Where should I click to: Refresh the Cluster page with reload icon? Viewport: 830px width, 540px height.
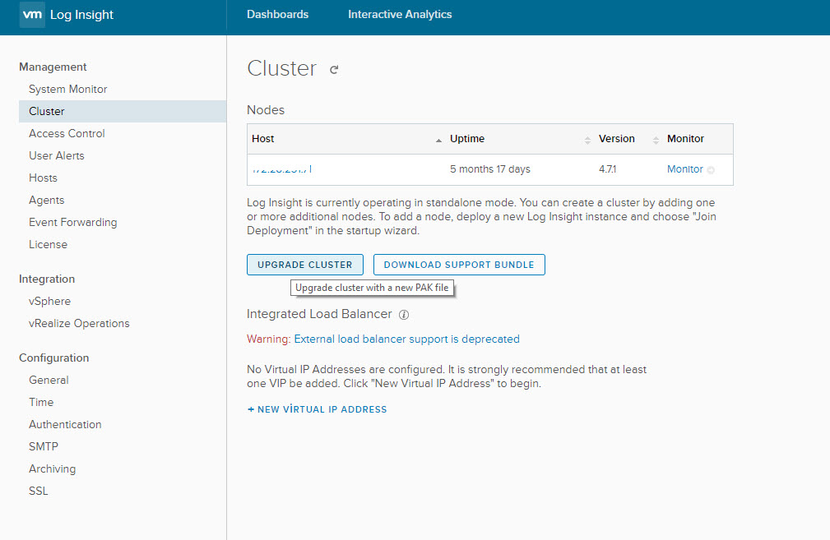pyautogui.click(x=334, y=70)
